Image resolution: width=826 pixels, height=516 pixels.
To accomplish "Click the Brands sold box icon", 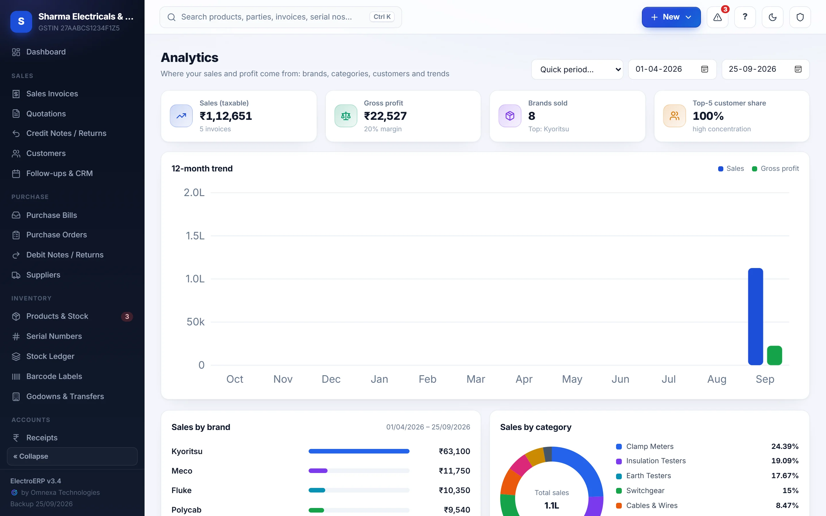I will click(x=510, y=116).
